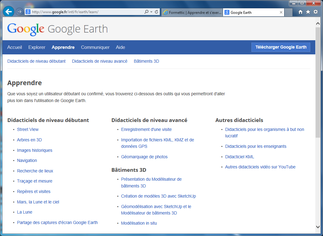This screenshot has height=236, width=323.
Task: Click the Apprendre page heading
Action: pyautogui.click(x=25, y=83)
